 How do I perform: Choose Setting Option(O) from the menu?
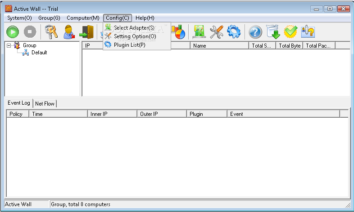[x=136, y=36]
